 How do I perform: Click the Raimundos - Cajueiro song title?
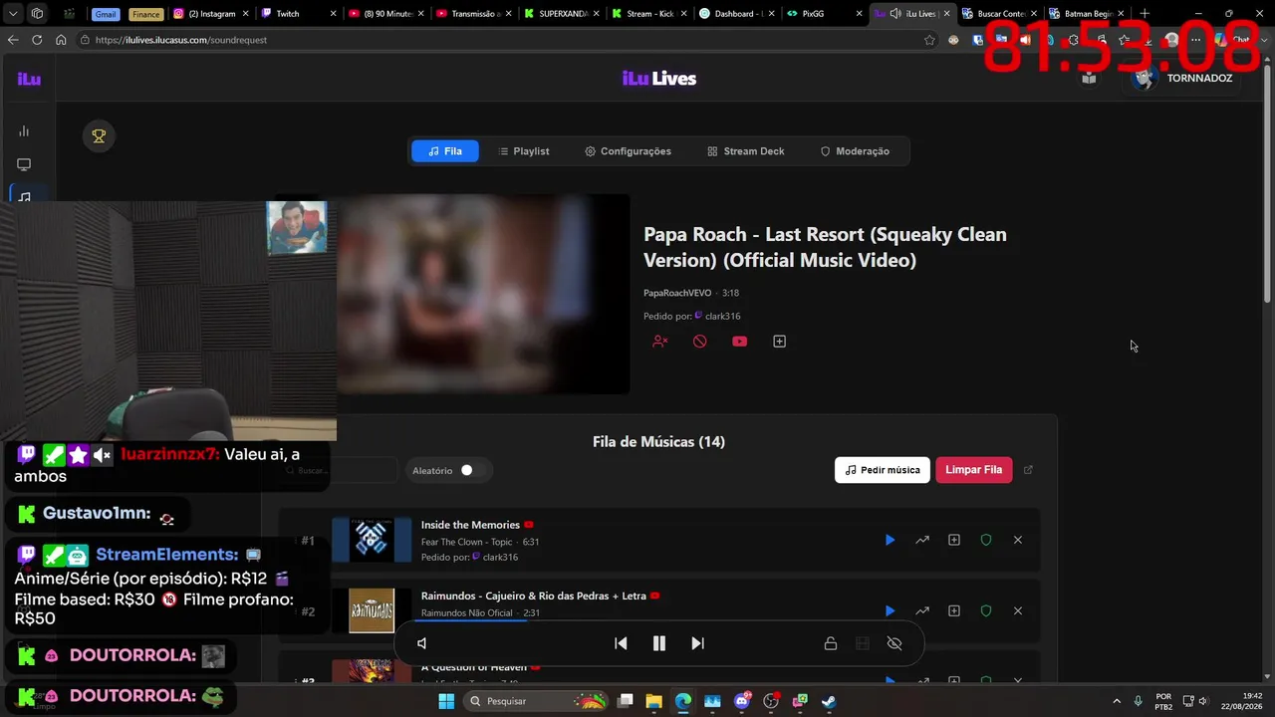534,596
